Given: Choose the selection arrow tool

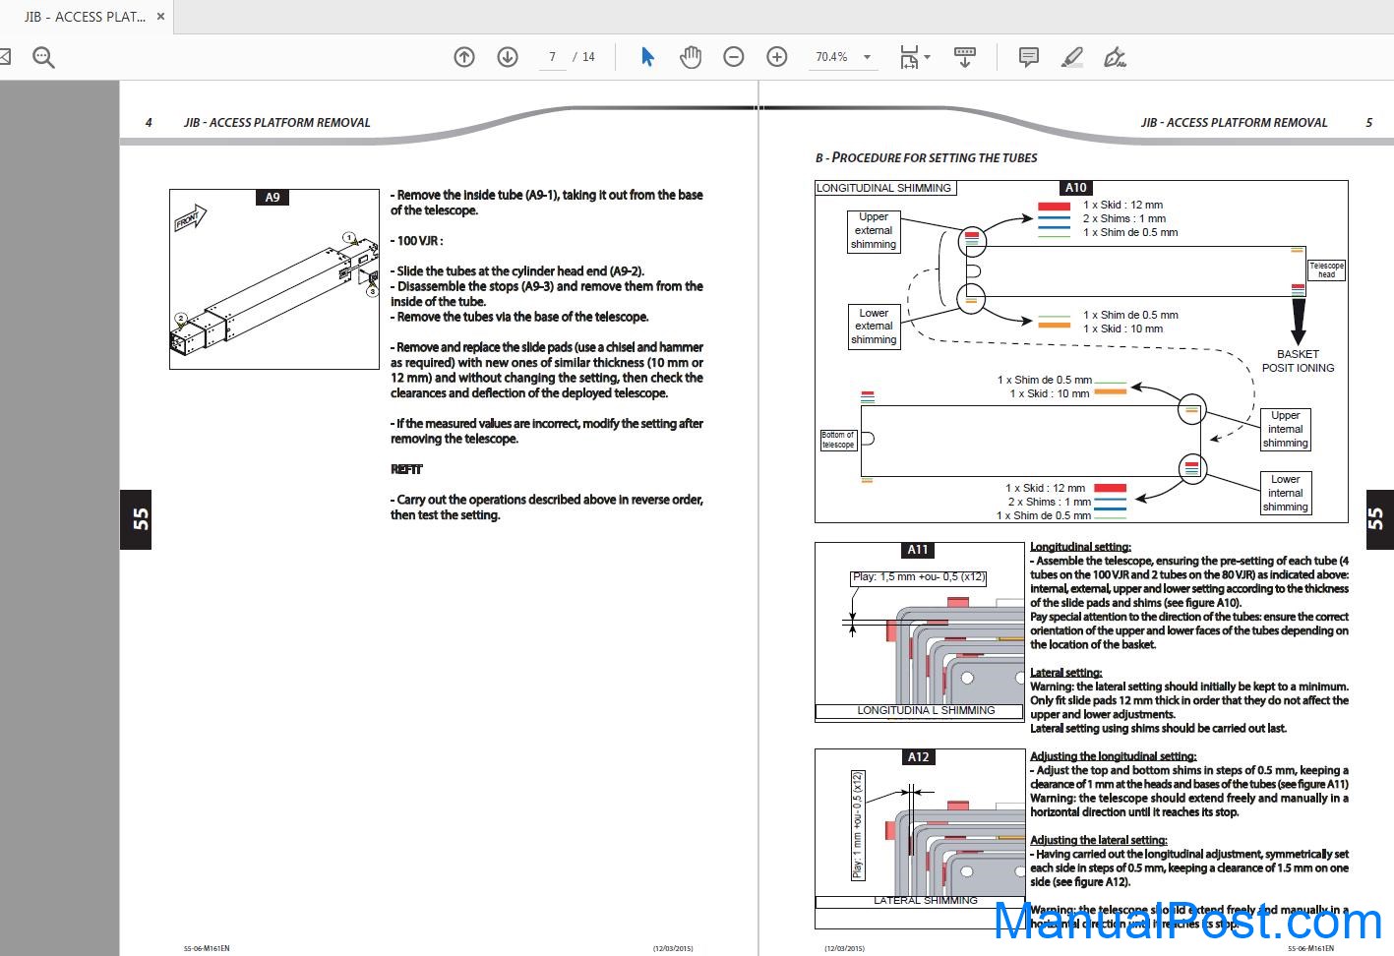Looking at the screenshot, I should coord(647,57).
